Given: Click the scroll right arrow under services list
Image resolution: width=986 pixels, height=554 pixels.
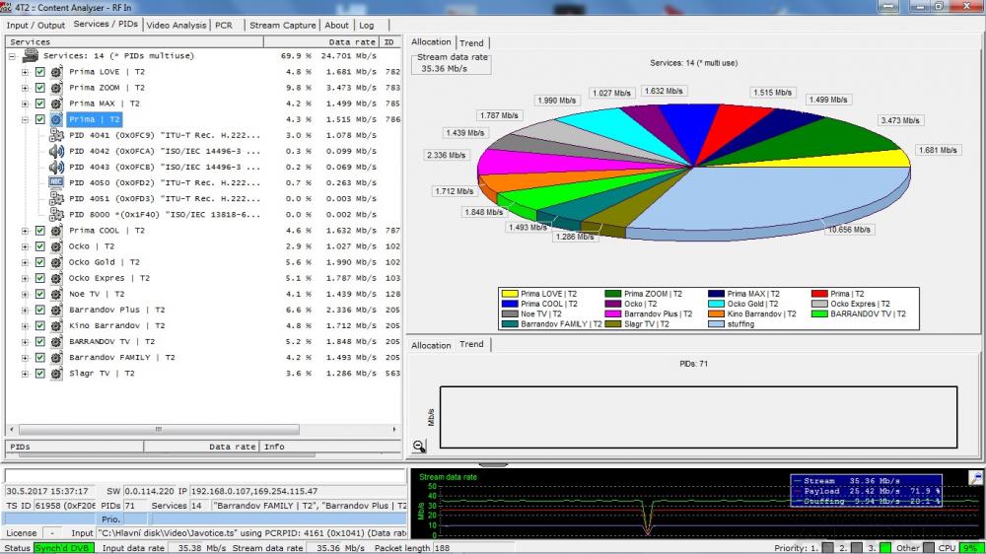Looking at the screenshot, I should pyautogui.click(x=394, y=430).
